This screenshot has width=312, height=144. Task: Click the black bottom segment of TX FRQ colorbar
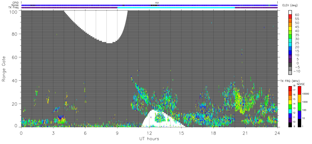290,124
